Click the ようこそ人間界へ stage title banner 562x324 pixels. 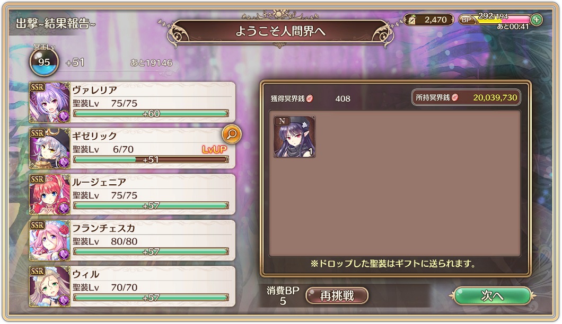point(280,32)
